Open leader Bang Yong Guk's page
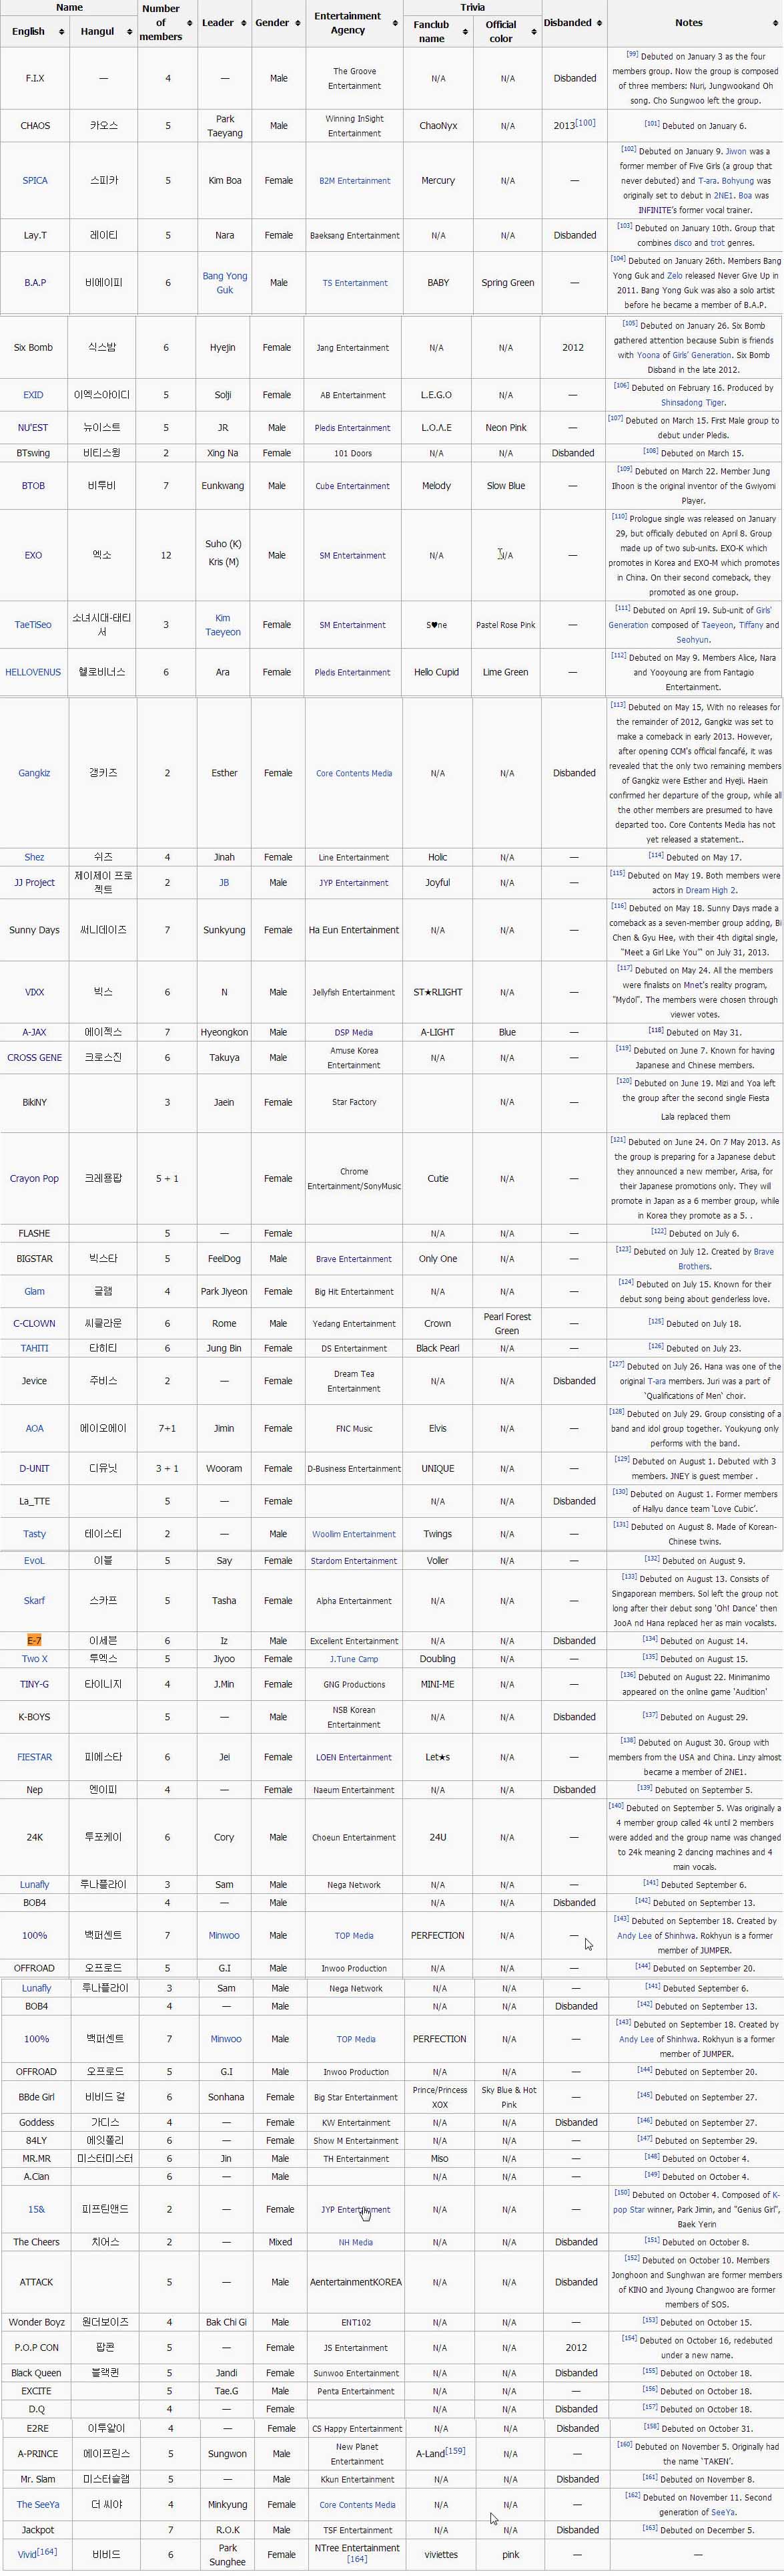The width and height of the screenshot is (784, 2576). [225, 283]
